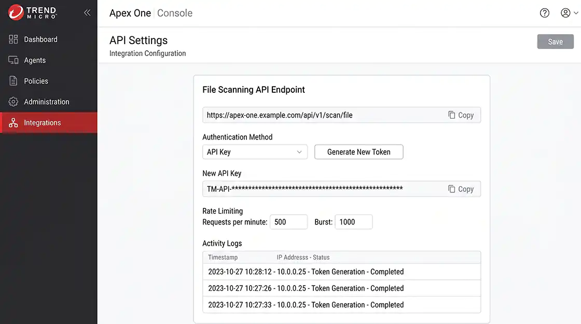This screenshot has height=324, width=581.
Task: Click the IP Address - Status header
Action: tap(303, 257)
